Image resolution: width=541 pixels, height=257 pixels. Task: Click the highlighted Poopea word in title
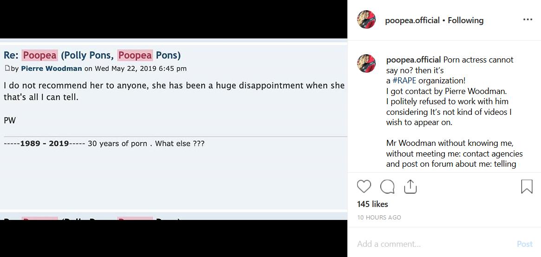click(40, 55)
